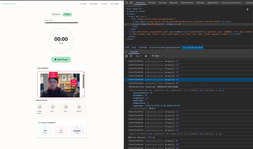
Task: Toggle the Nature ambient sound
Action: point(81,109)
